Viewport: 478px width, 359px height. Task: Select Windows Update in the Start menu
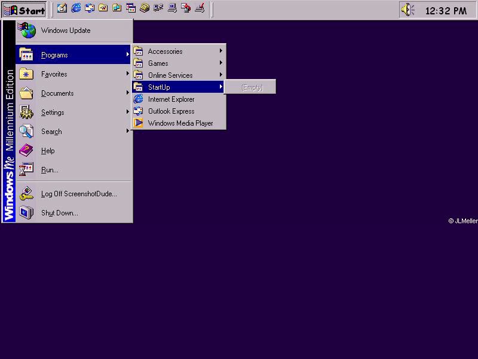pos(74,31)
